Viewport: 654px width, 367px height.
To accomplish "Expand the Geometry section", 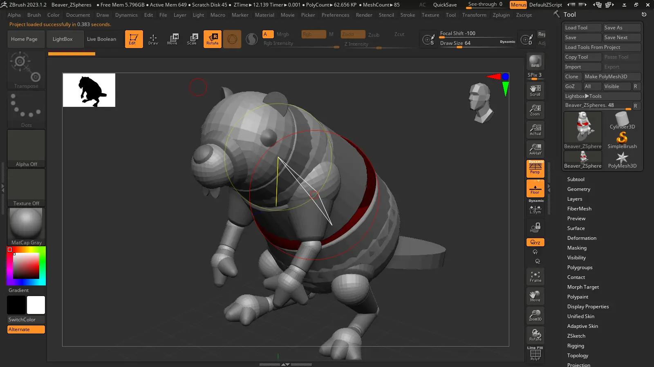I will click(x=578, y=189).
